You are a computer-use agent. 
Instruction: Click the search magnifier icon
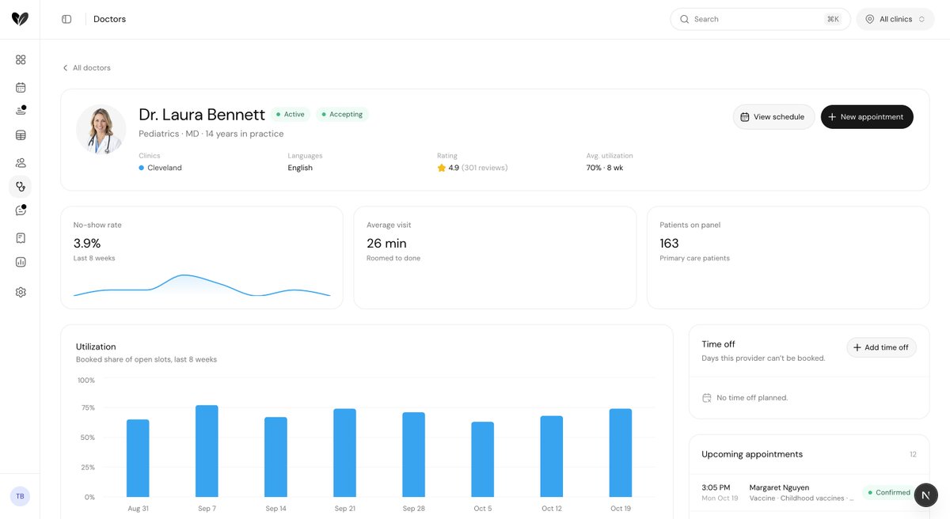tap(685, 19)
